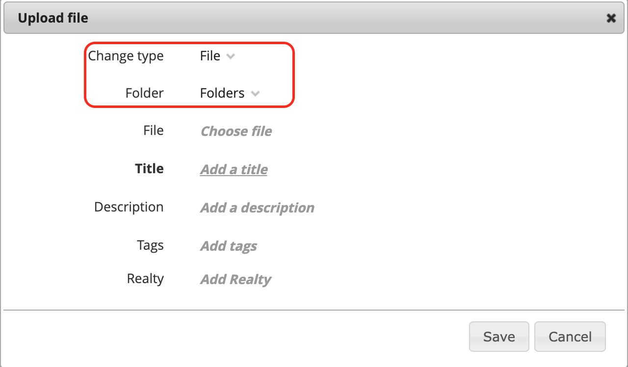Click the Description field label
This screenshot has height=367, width=628.
pyautogui.click(x=129, y=207)
